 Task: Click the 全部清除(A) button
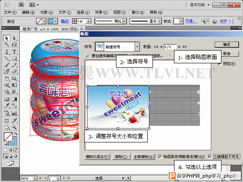144,157
